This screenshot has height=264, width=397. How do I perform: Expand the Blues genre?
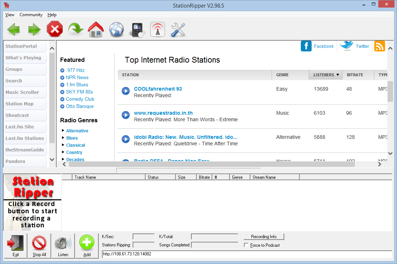coord(63,138)
